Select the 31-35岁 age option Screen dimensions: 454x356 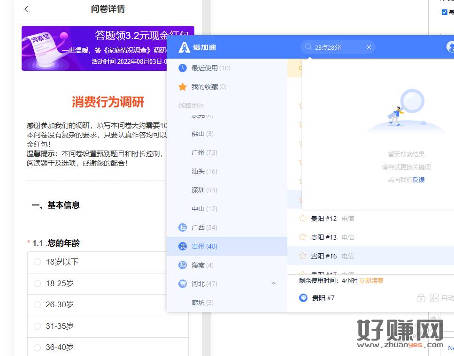(108, 326)
